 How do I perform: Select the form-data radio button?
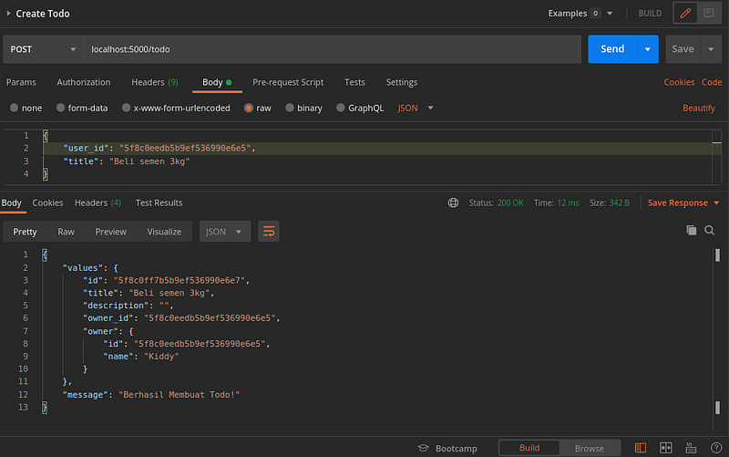[60, 108]
